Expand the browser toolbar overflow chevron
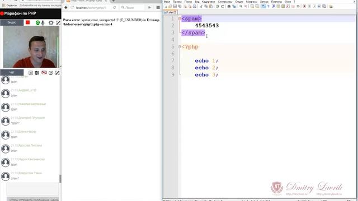The width and height of the screenshot is (358, 201). pyautogui.click(x=149, y=7)
